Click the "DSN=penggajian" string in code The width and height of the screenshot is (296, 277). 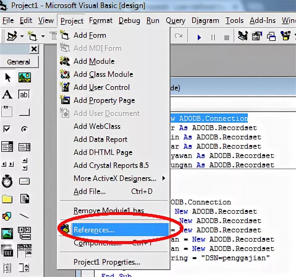(235, 258)
